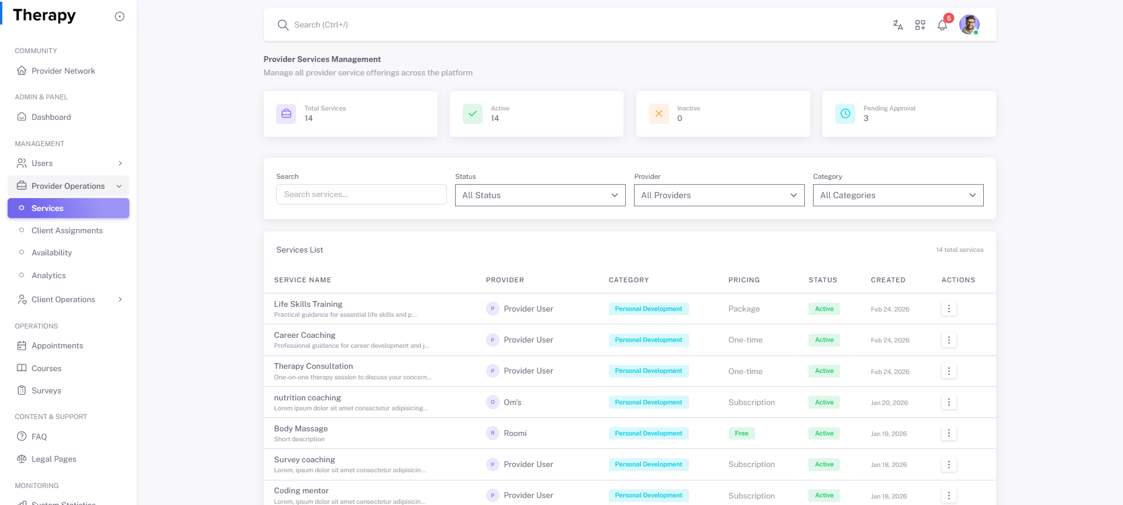The height and width of the screenshot is (505, 1123).
Task: Click the nutrition coaching service name
Action: click(307, 397)
